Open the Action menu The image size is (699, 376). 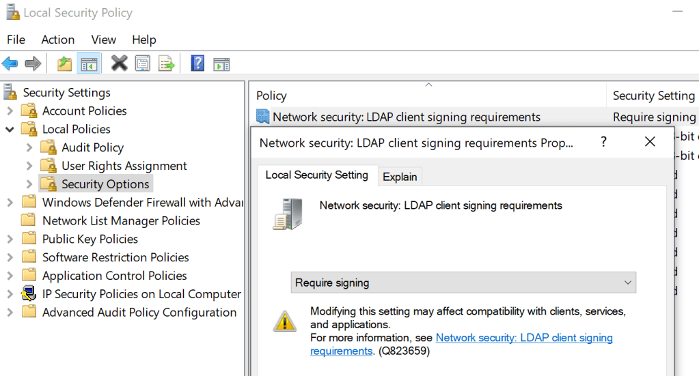point(57,40)
